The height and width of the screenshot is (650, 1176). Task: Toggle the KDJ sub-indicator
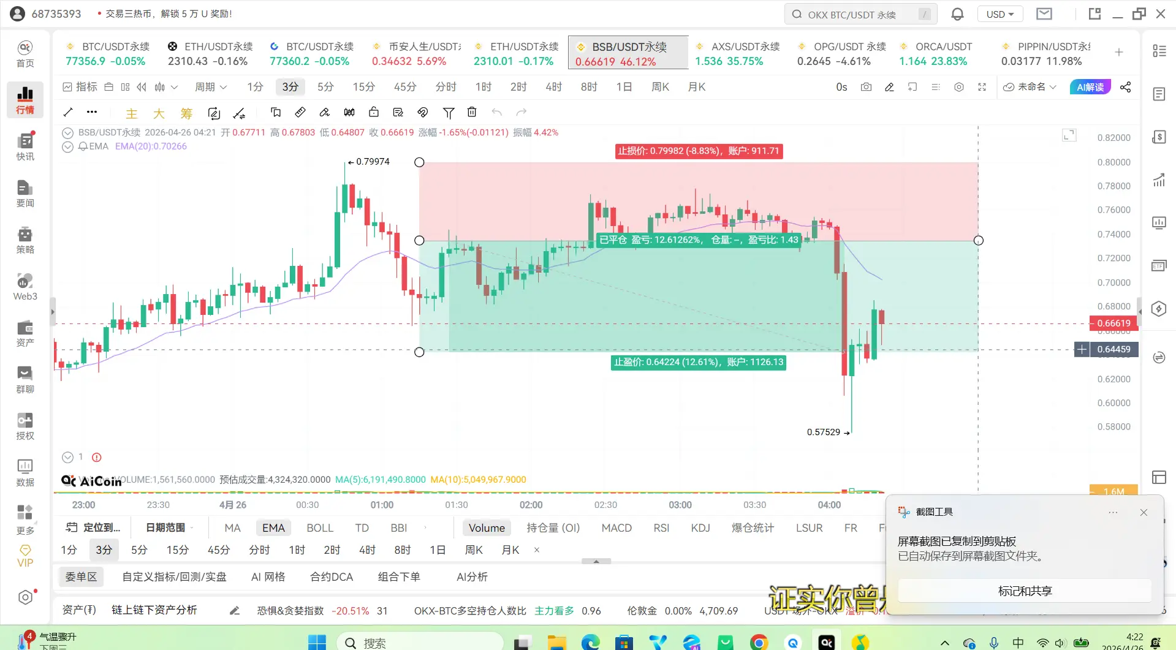point(700,528)
